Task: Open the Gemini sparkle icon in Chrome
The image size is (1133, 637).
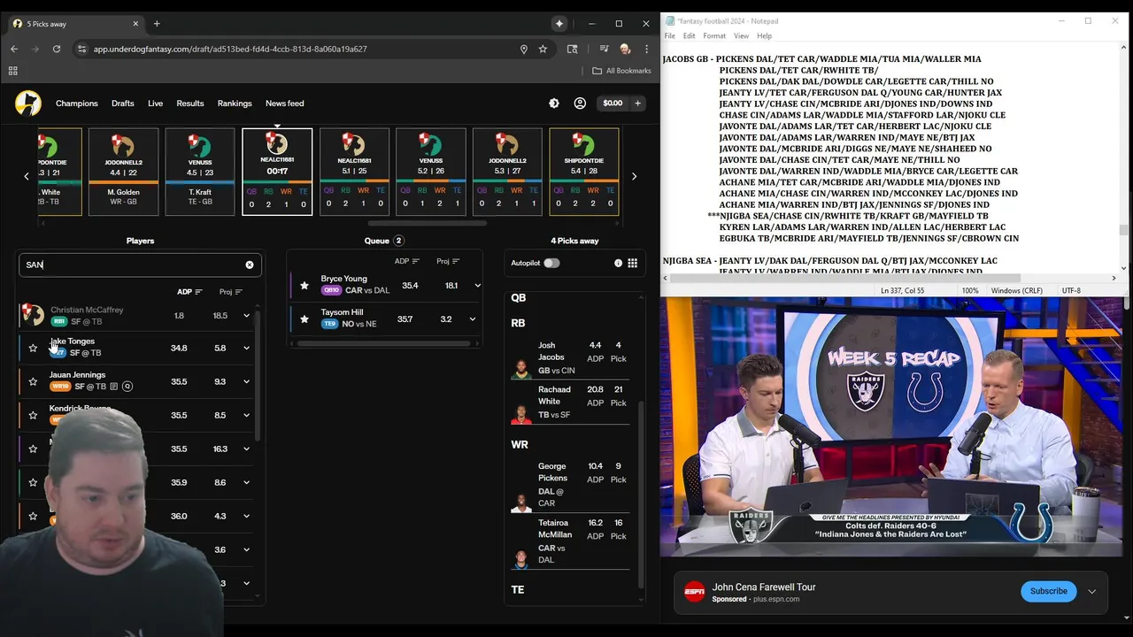Action: [559, 24]
